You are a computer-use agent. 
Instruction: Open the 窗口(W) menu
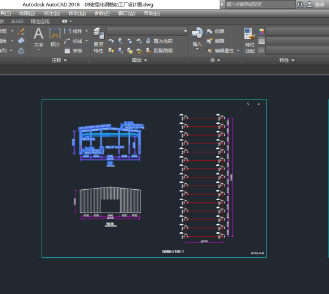[127, 14]
